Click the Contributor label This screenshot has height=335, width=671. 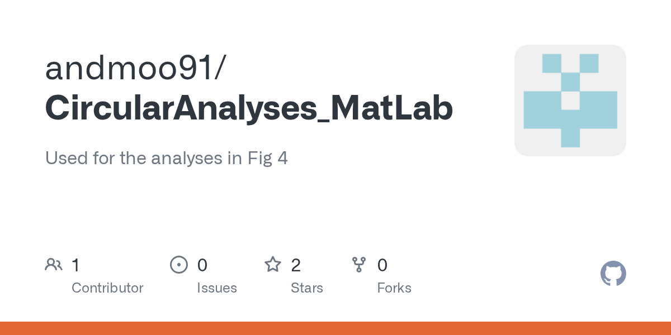tap(107, 288)
